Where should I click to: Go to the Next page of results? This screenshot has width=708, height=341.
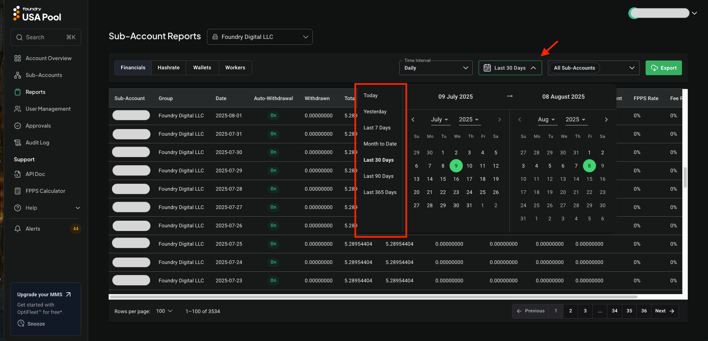[x=664, y=311]
